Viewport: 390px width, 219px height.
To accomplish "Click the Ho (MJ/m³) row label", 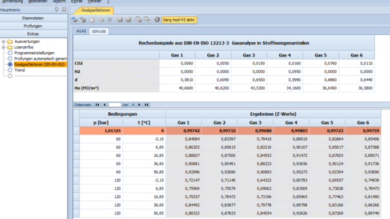I will click(116, 88).
